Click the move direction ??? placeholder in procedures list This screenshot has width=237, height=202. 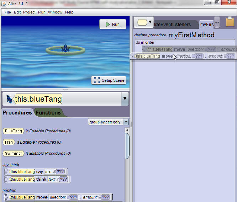click(x=74, y=197)
